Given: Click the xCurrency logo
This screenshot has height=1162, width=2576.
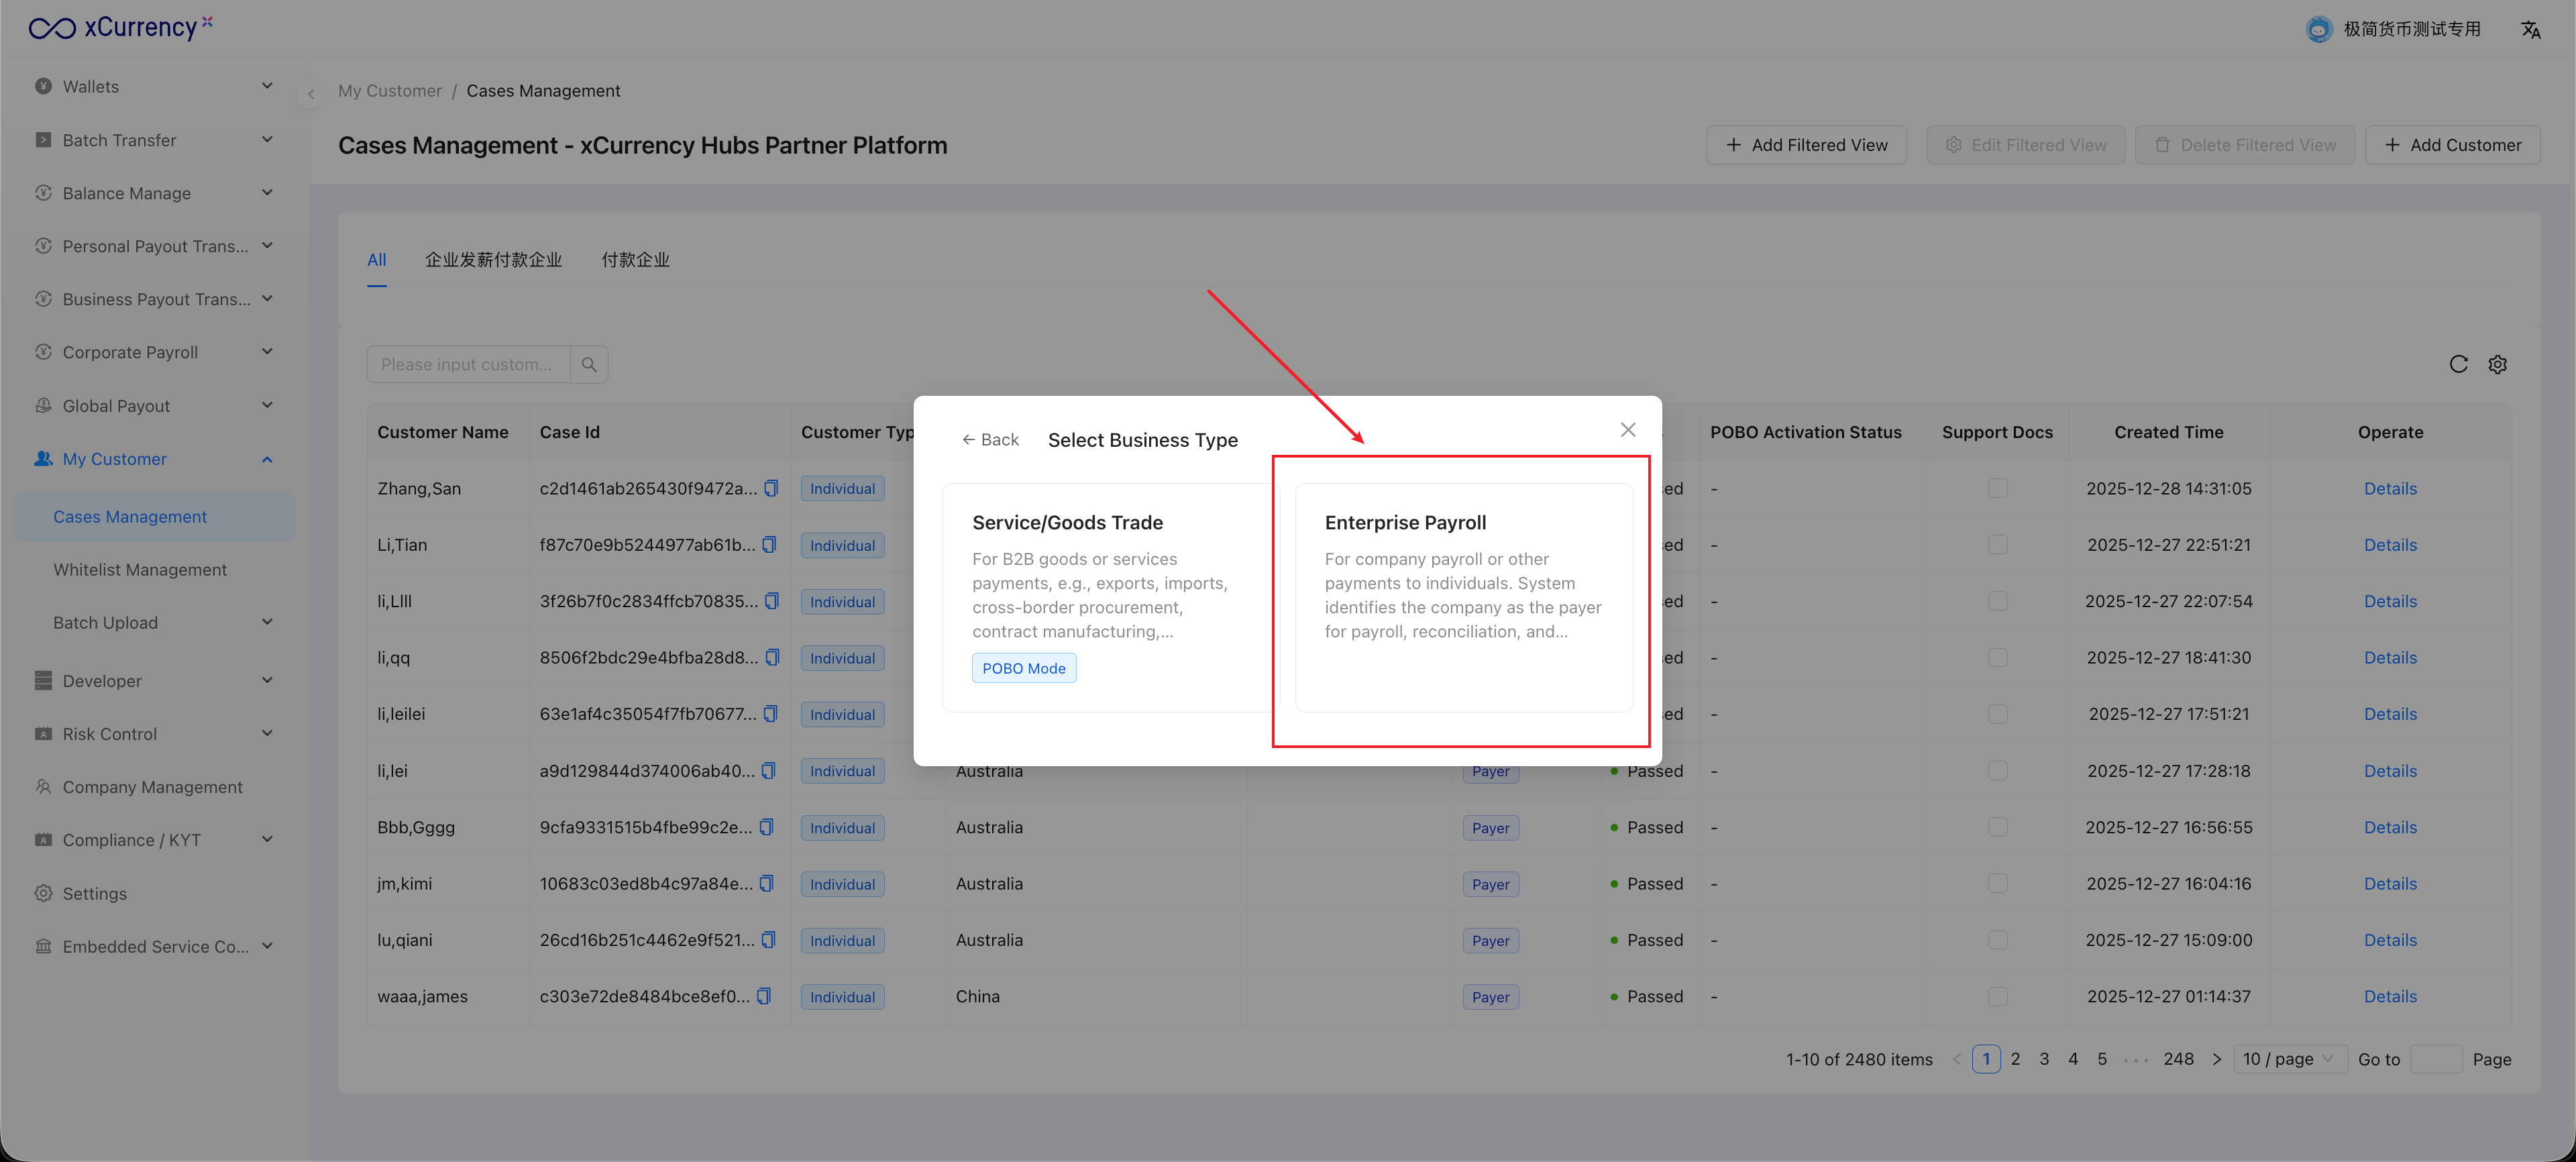Looking at the screenshot, I should (x=120, y=27).
